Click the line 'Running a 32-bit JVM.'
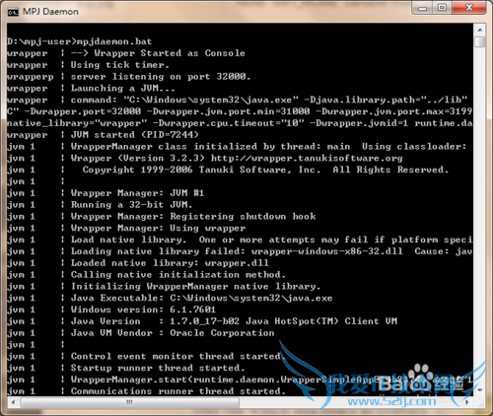Image resolution: width=493 pixels, height=416 pixels. 131,205
